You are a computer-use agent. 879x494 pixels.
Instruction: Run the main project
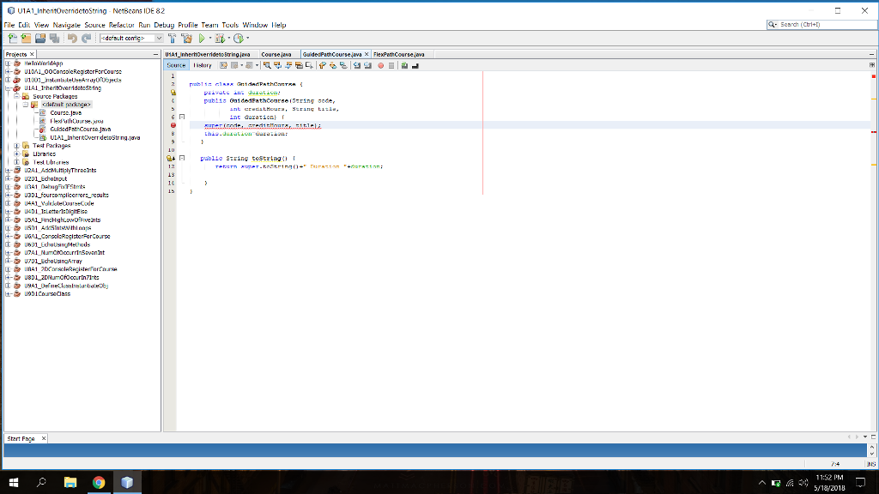(x=201, y=38)
